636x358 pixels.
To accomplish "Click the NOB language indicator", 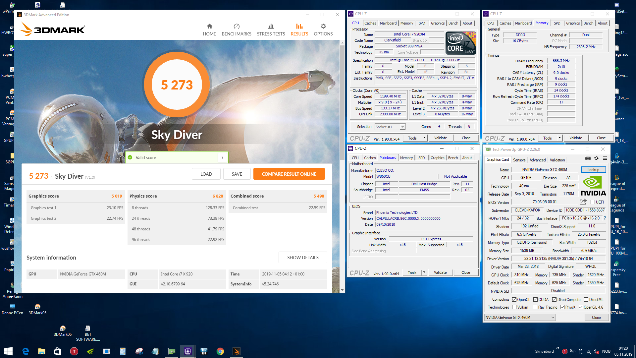I will [x=606, y=351].
